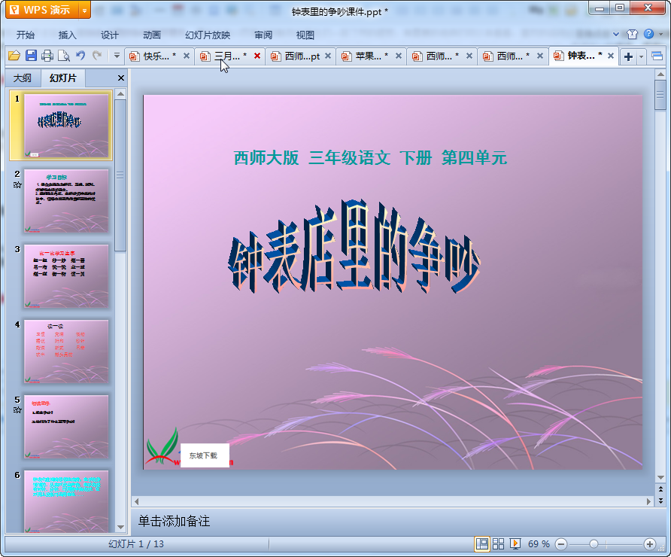Click horizontal scroll left arrow
Screen dimensions: 671x557
(136, 501)
